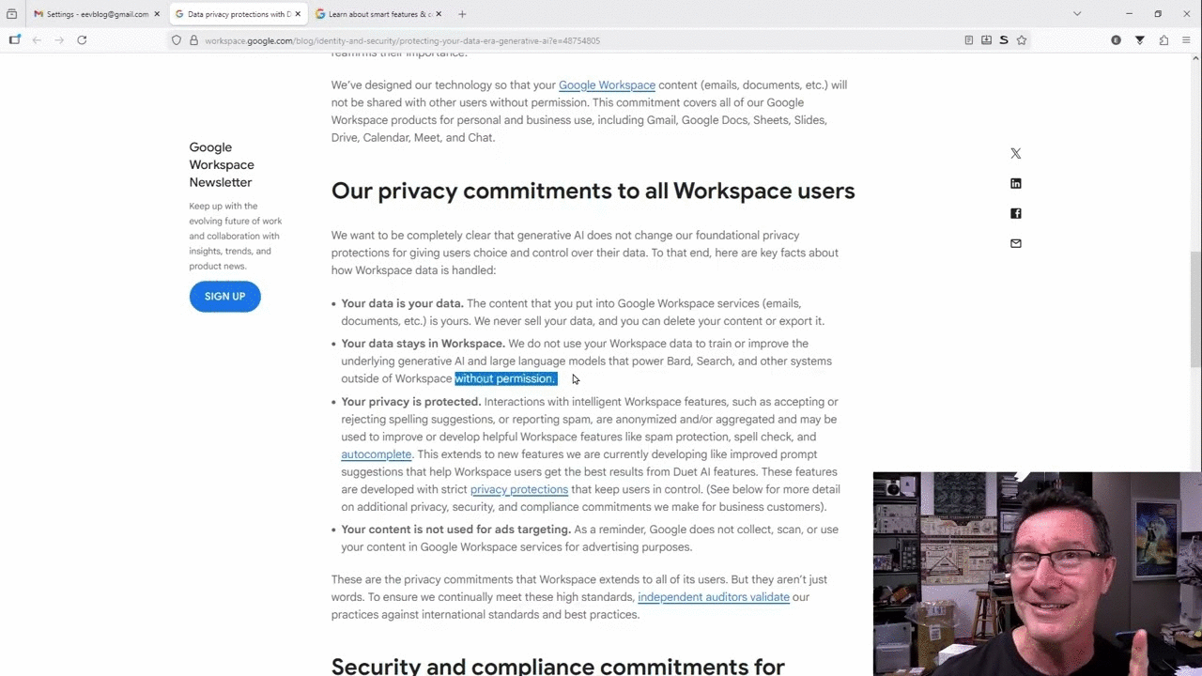Click bold text 'Your content is not used for ads targeting.'

tap(455, 530)
